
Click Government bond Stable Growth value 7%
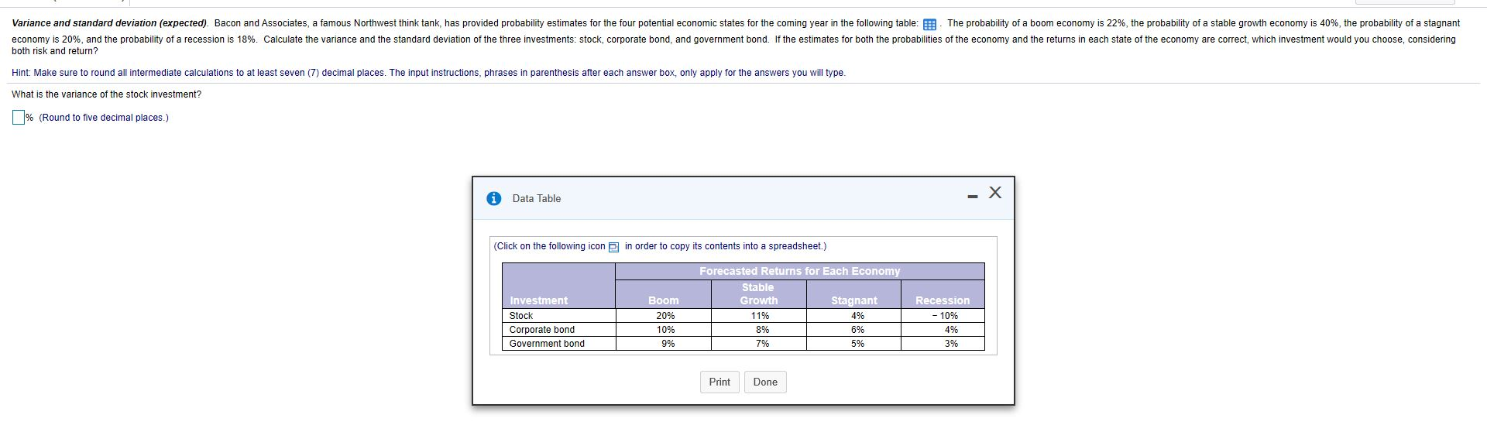tap(762, 344)
